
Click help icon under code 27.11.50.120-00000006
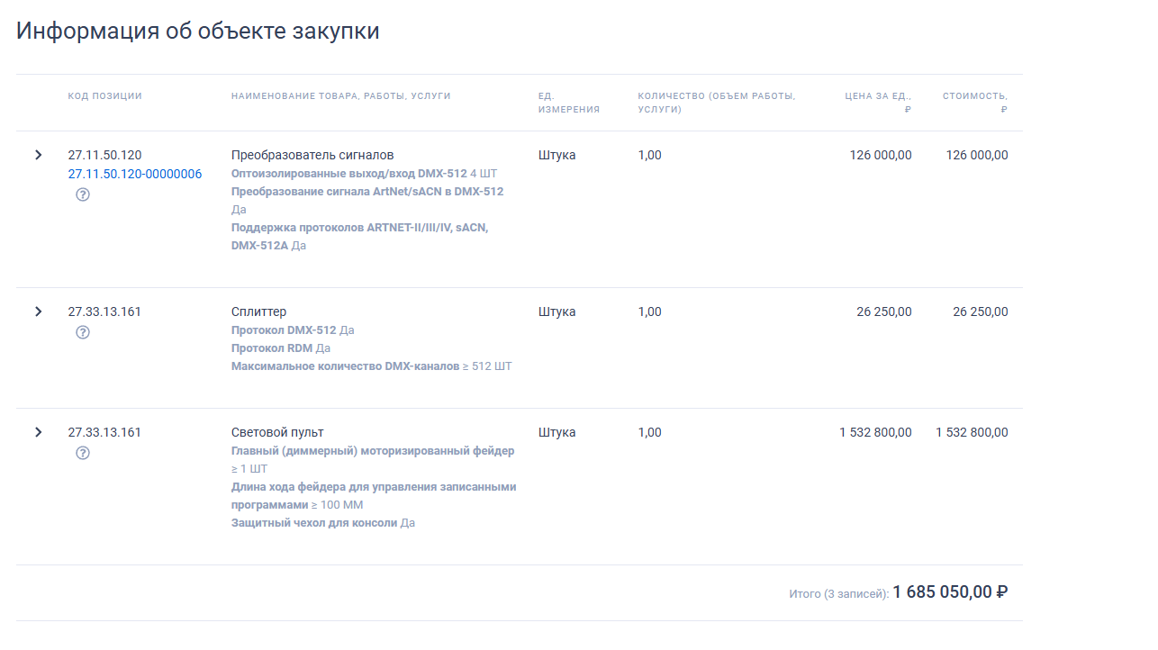(x=83, y=194)
